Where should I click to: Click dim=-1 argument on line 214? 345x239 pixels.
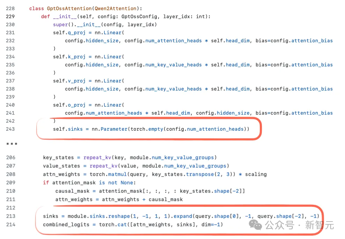click(x=211, y=224)
